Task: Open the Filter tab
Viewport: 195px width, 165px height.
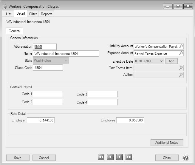Action: click(x=33, y=14)
